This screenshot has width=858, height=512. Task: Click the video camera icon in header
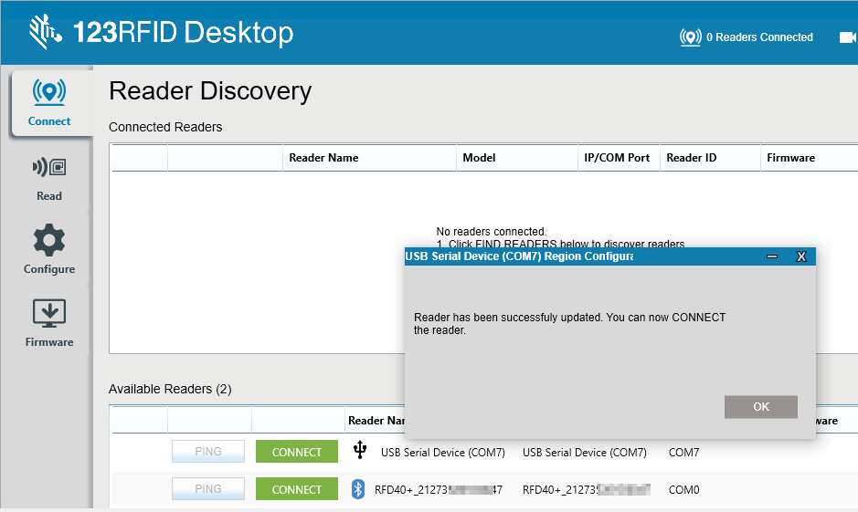tap(846, 37)
